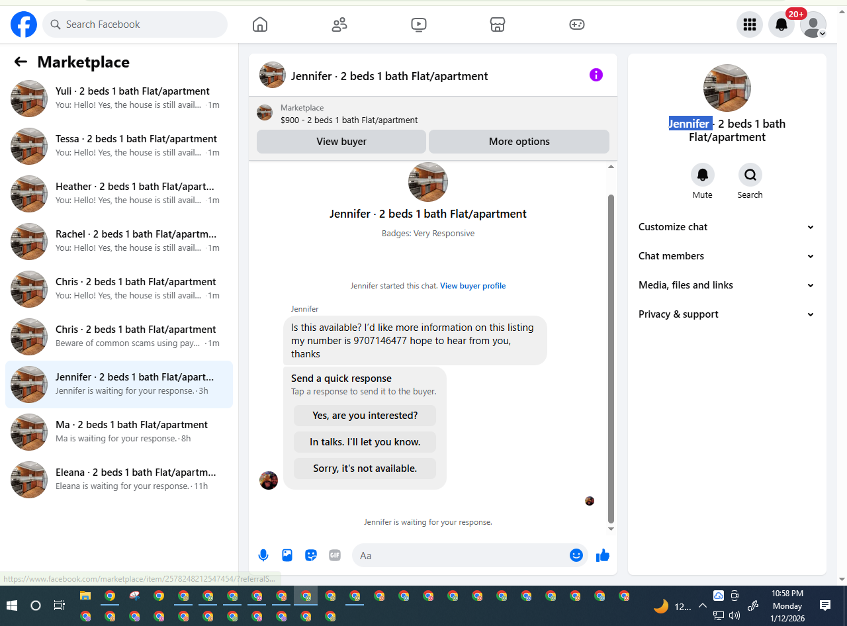
Task: Open Windows Start menu
Action: [12, 605]
